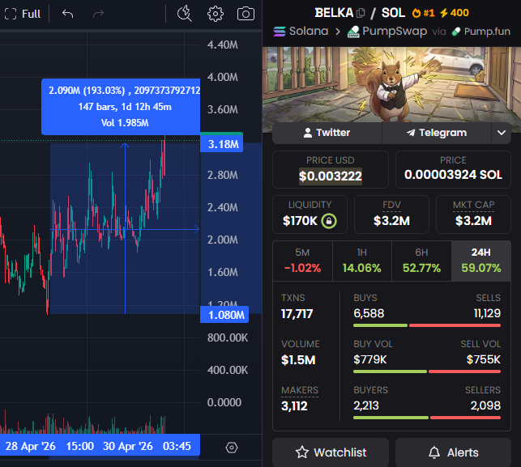Click the liquidity lock icon
The height and width of the screenshot is (467, 521).
point(329,221)
